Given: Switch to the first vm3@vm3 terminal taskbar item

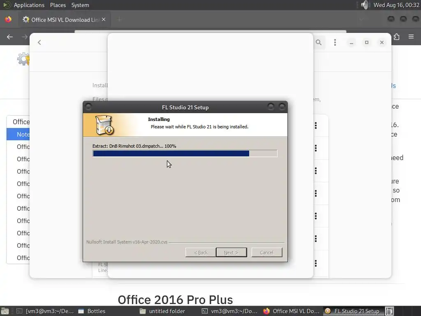Looking at the screenshot, I should [45, 311].
